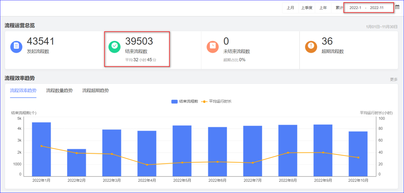
Task: Toggle the 平均运行时长 legend series
Action: coord(216,101)
